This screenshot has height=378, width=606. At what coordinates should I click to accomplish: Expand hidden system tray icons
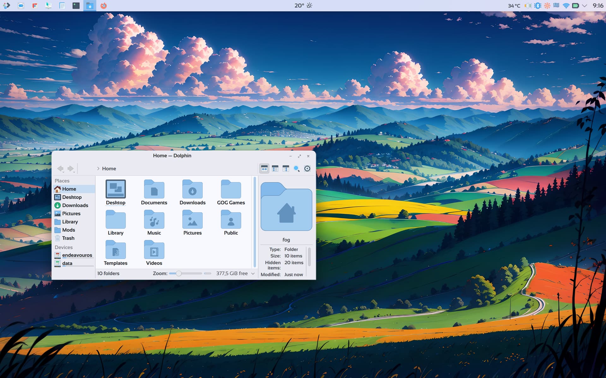coord(585,6)
